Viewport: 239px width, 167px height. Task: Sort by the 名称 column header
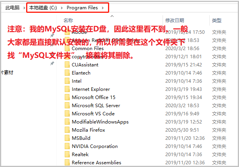[68, 20]
